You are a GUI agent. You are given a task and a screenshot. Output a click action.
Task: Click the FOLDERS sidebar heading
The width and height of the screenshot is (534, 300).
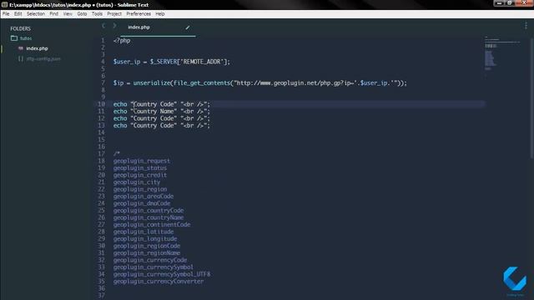pyautogui.click(x=20, y=28)
